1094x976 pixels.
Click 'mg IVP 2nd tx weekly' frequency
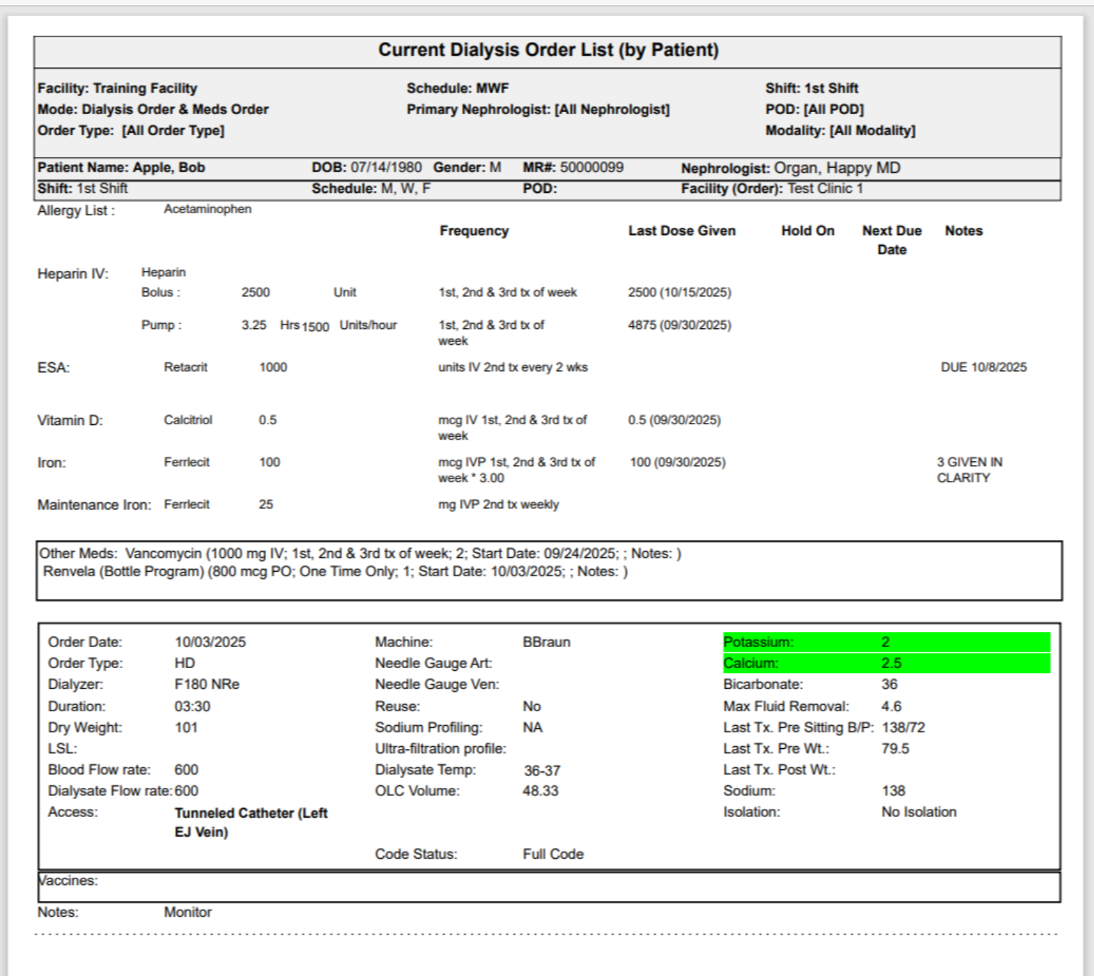click(x=498, y=505)
